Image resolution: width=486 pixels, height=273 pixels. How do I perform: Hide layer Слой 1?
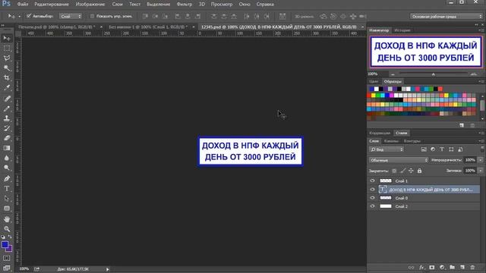(x=372, y=180)
